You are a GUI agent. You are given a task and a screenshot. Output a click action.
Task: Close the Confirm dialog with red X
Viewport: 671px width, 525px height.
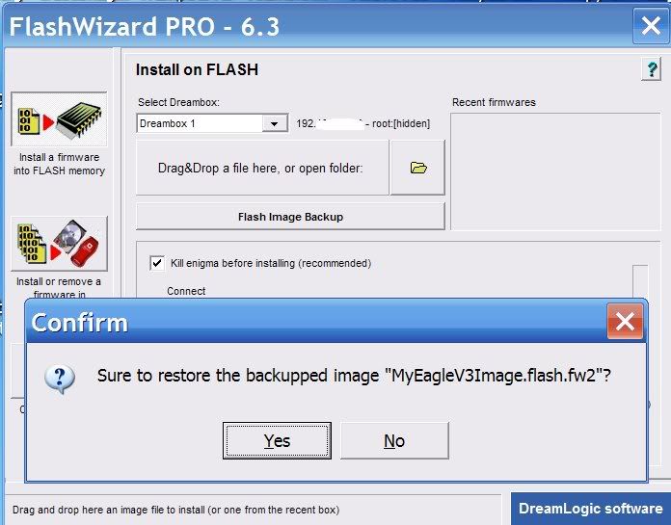coord(625,322)
